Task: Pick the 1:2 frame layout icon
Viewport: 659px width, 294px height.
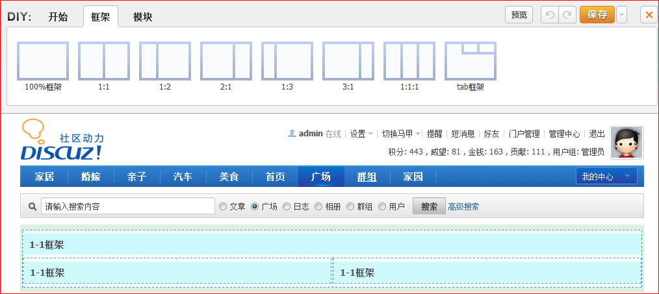Action: [165, 61]
